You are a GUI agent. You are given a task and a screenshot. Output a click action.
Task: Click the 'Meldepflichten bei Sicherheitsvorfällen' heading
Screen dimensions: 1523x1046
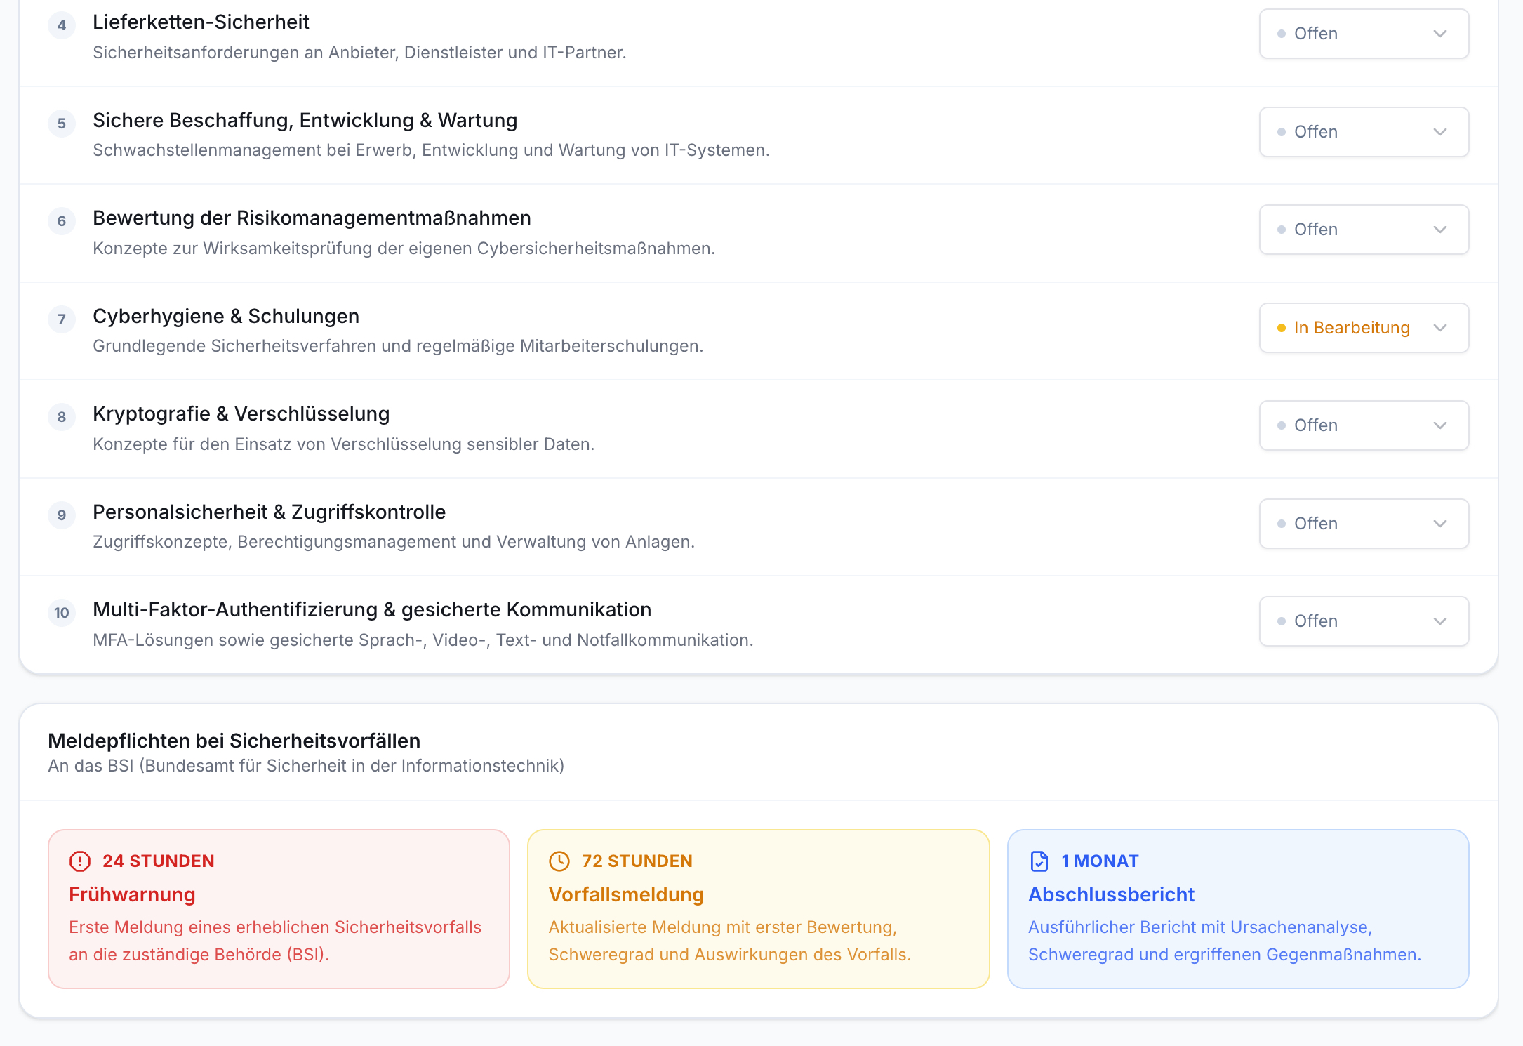pyautogui.click(x=234, y=741)
